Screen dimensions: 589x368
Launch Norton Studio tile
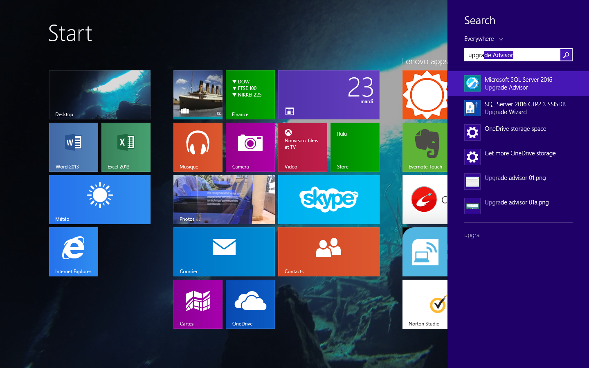(x=425, y=304)
